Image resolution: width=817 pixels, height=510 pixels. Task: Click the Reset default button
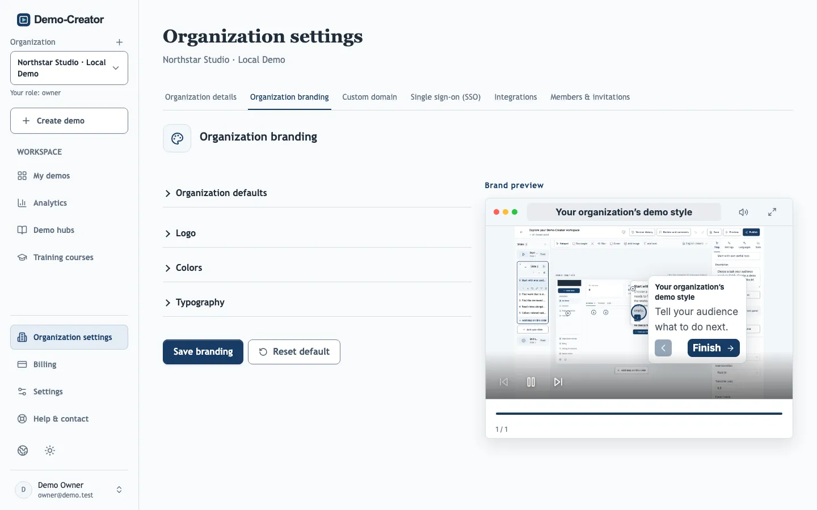point(294,352)
